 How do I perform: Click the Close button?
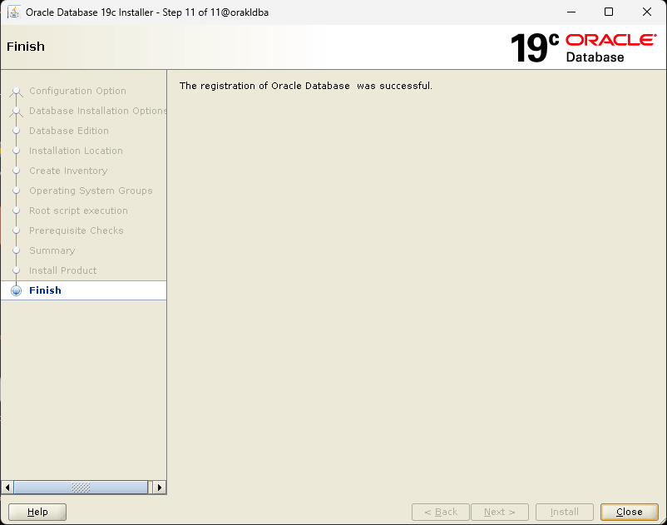pos(629,512)
